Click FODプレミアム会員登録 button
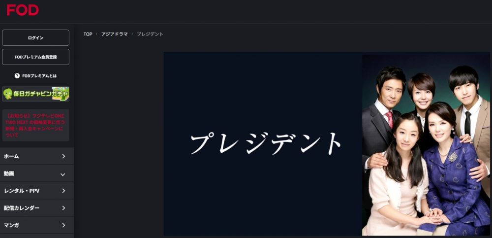492x238 pixels. (36, 57)
